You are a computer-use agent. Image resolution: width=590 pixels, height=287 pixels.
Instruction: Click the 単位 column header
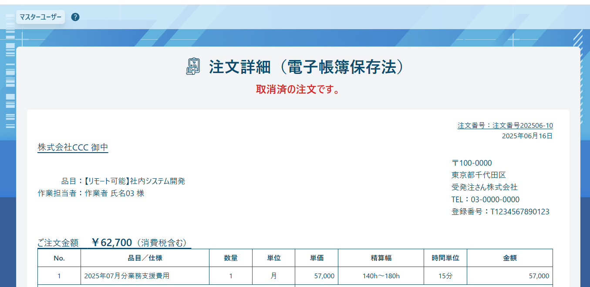274,258
